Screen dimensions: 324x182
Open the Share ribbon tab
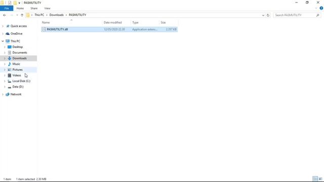tap(34, 8)
